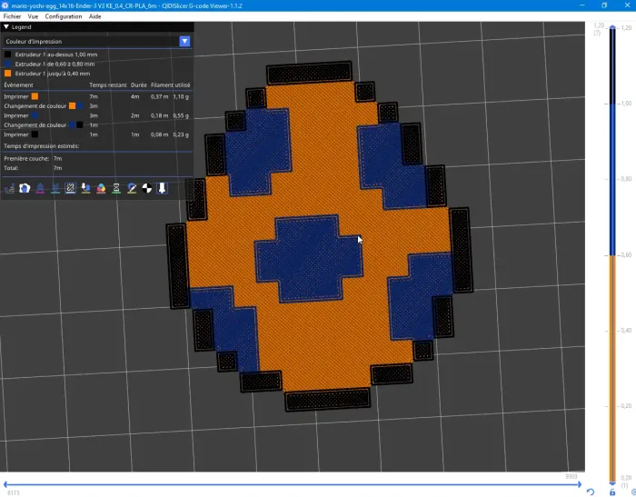The height and width of the screenshot is (497, 636).
Task: Click black swatch beside third Imprimer row
Action: (35, 134)
